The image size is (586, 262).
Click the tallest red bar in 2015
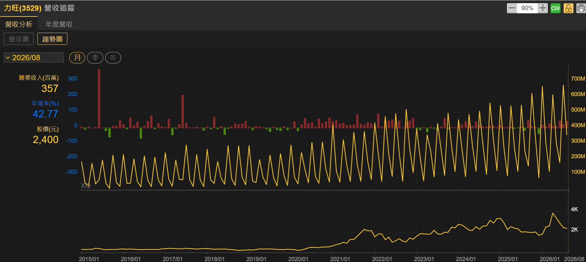tap(99, 98)
